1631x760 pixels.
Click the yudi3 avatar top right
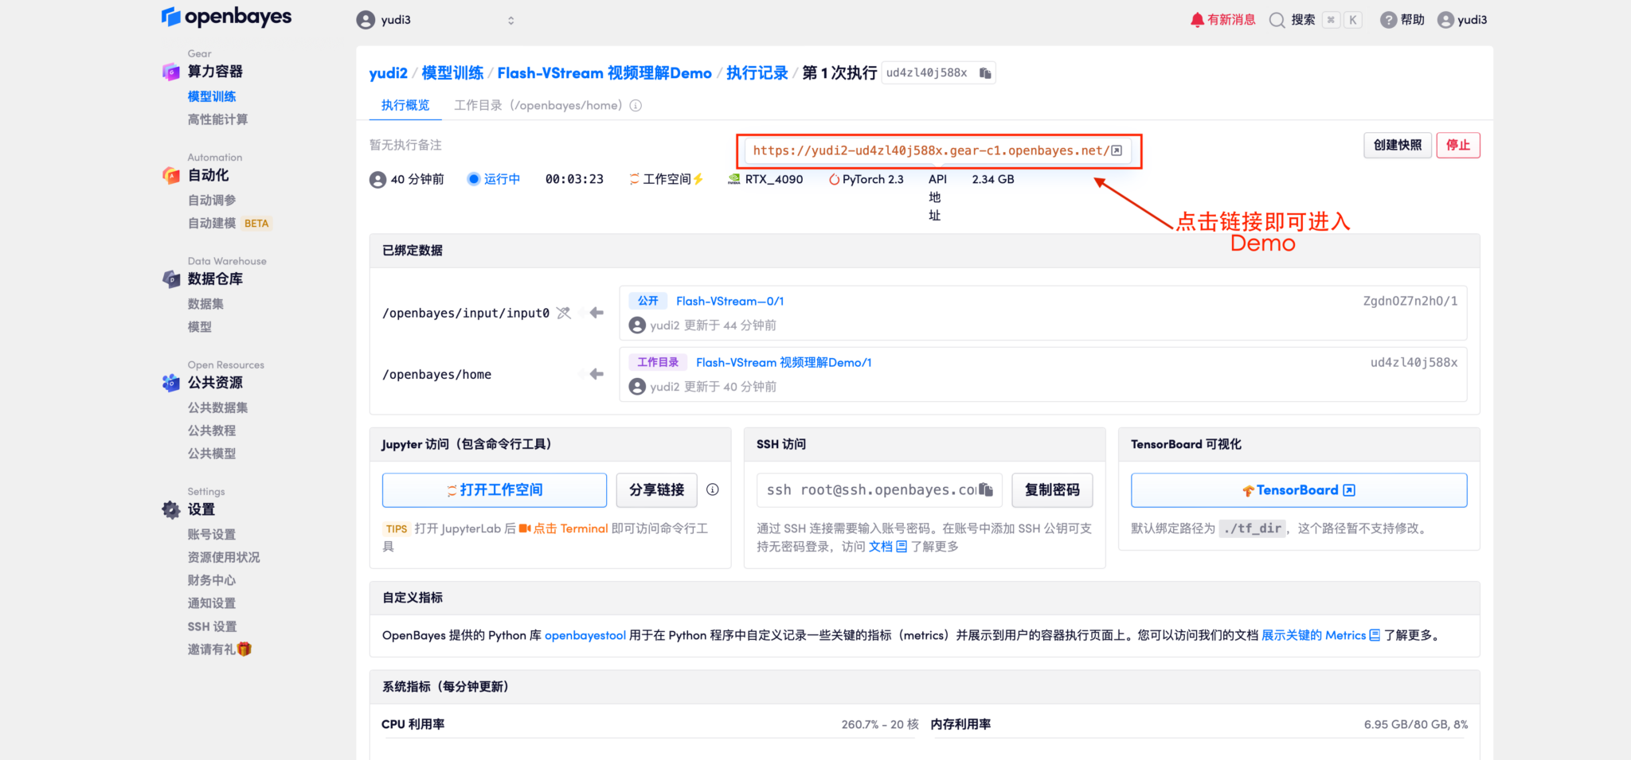1444,19
